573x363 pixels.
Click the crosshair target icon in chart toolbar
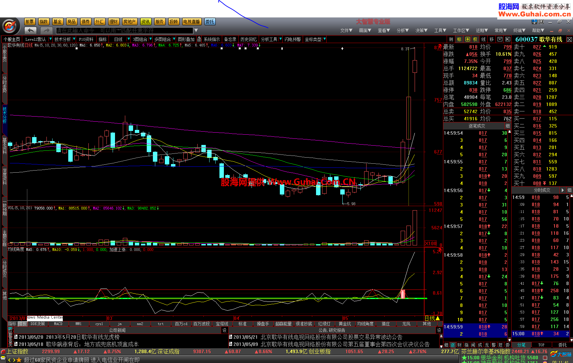pyautogui.click(x=467, y=39)
